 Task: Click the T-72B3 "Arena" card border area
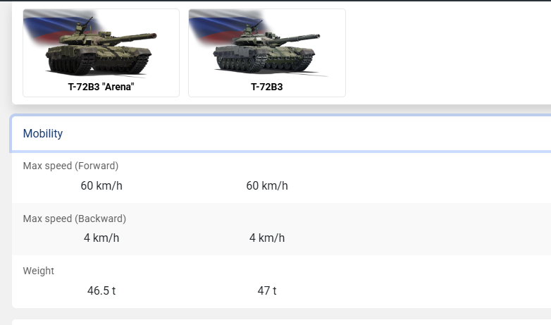[x=101, y=53]
